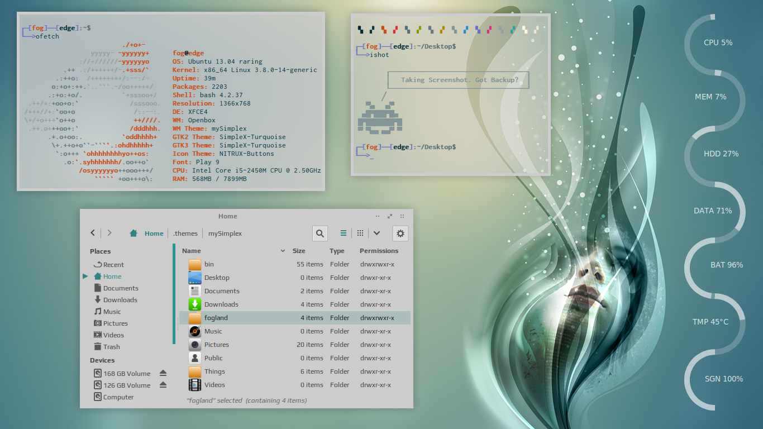The width and height of the screenshot is (763, 429).
Task: Open Trash from the Places sidebar
Action: (x=111, y=347)
